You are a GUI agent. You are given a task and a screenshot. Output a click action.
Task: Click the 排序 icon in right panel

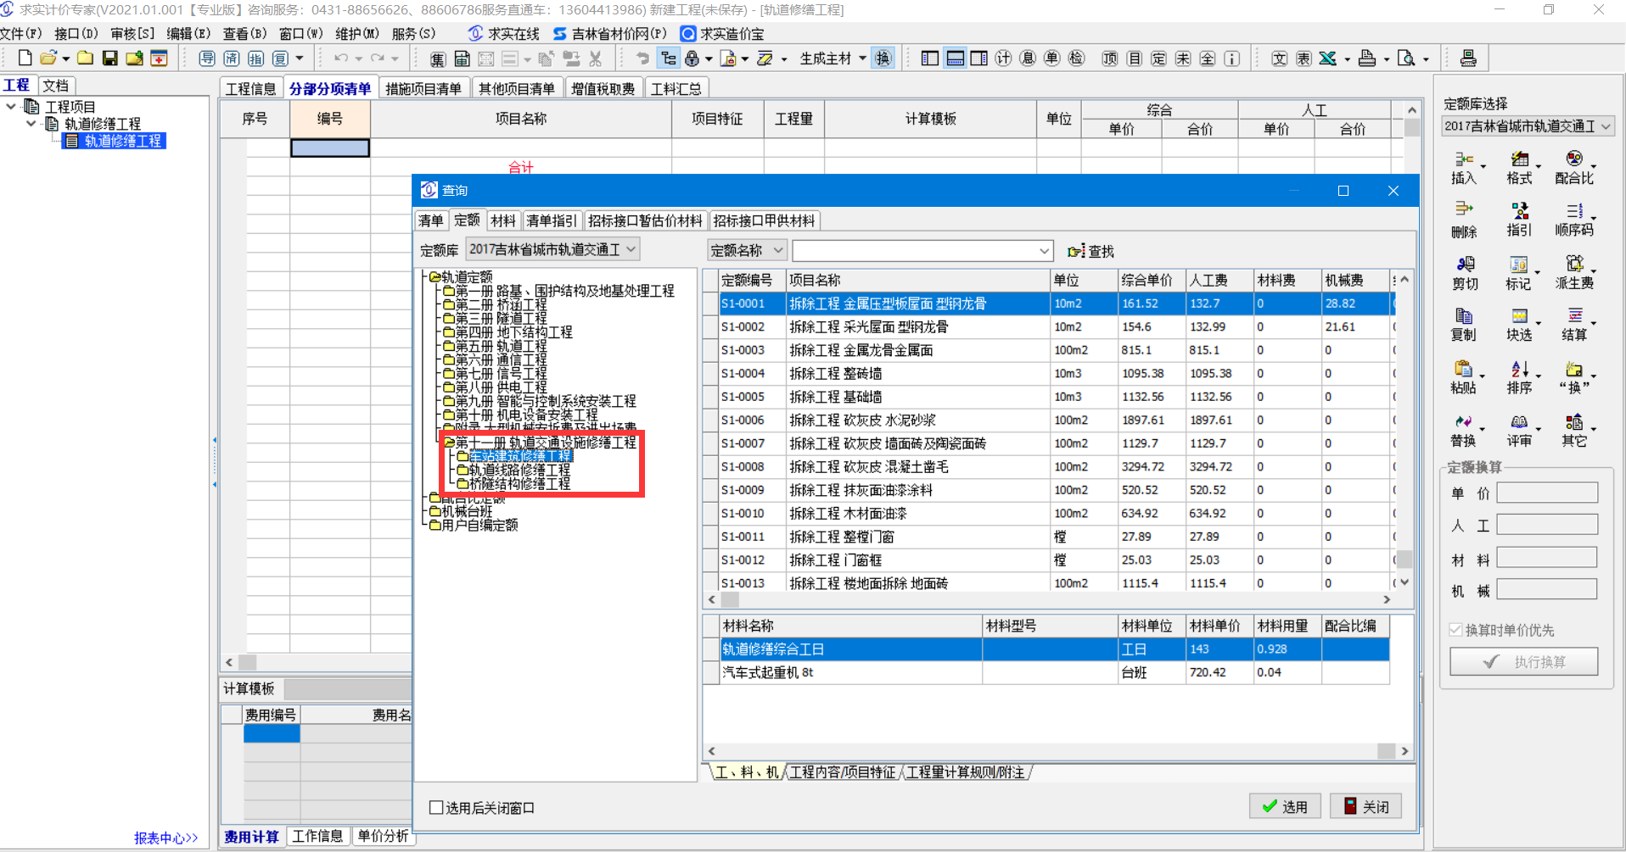tap(1519, 378)
